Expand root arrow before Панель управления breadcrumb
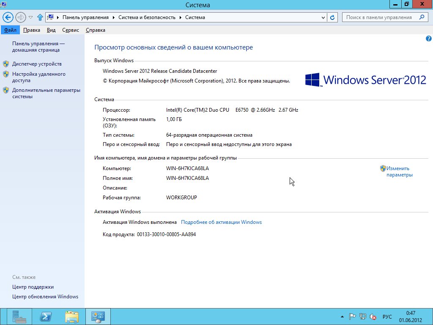The height and width of the screenshot is (325, 433). [58, 17]
